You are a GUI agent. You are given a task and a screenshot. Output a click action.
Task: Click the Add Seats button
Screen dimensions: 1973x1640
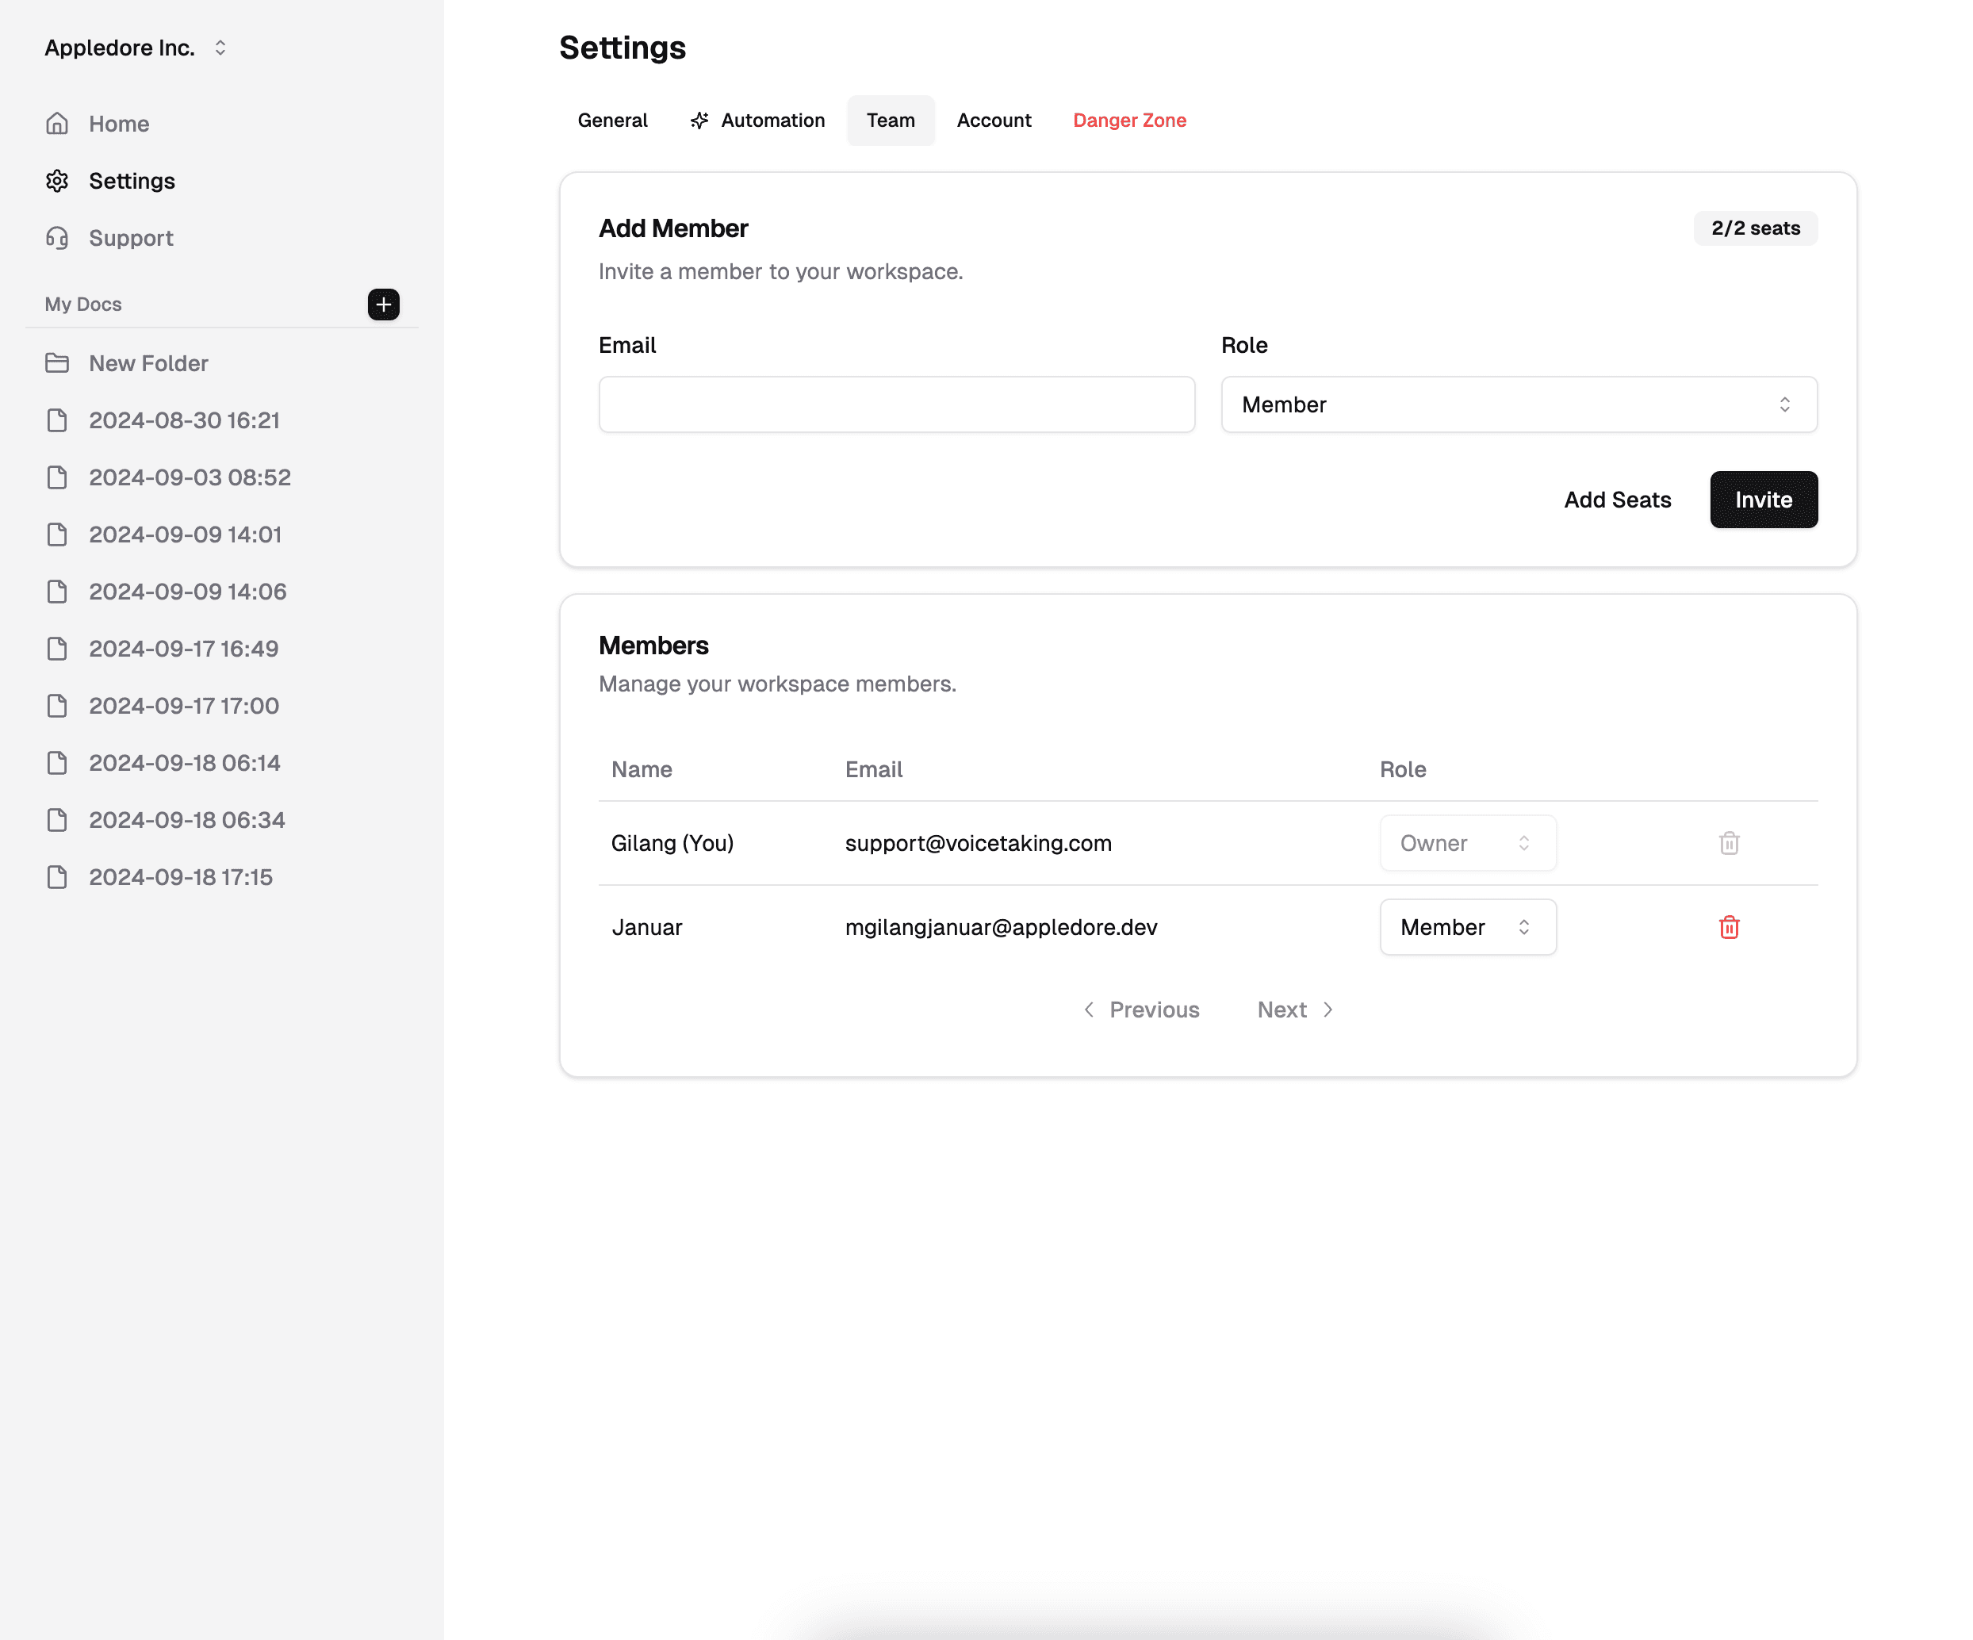click(x=1617, y=500)
